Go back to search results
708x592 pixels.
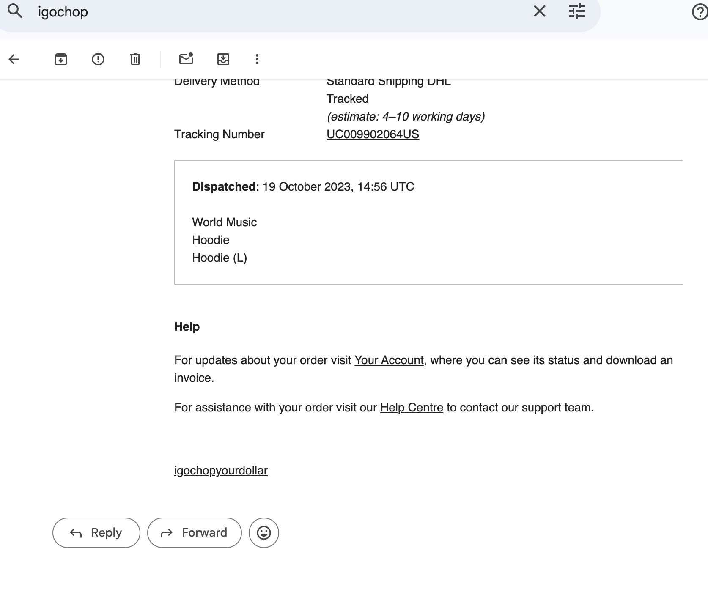pos(14,59)
